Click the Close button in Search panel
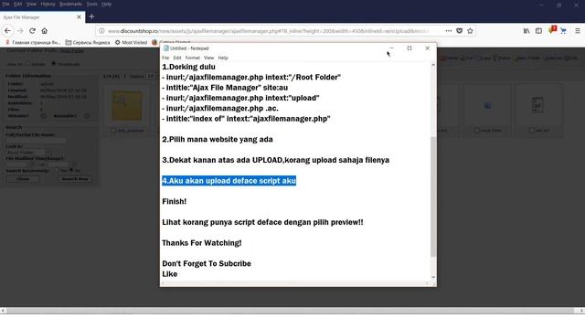The width and height of the screenshot is (585, 329). click(x=23, y=179)
